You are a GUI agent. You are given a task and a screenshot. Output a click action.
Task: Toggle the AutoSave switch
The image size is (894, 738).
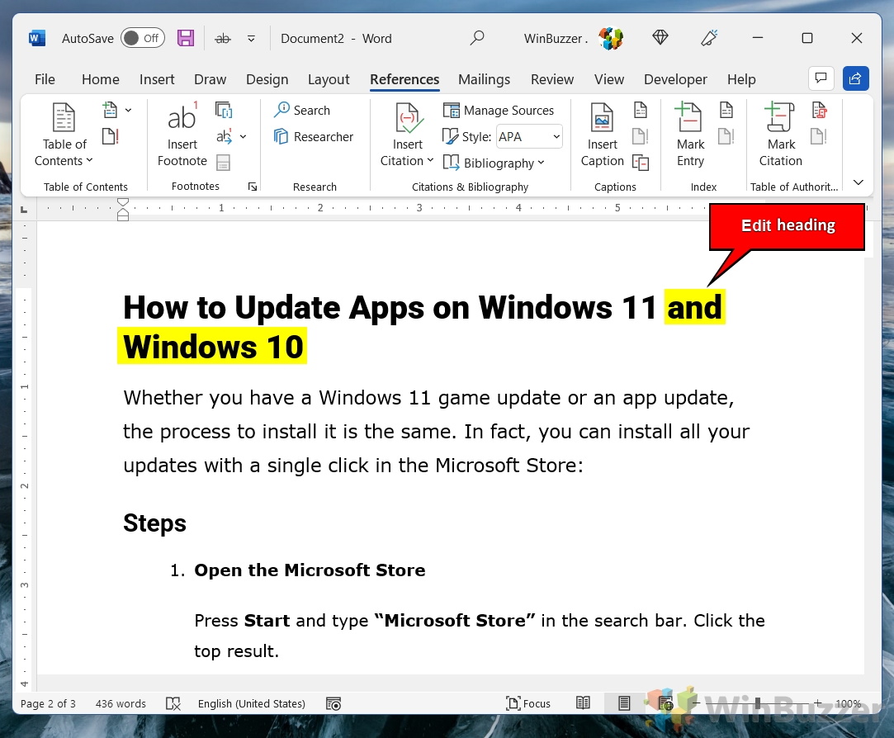[x=142, y=38]
